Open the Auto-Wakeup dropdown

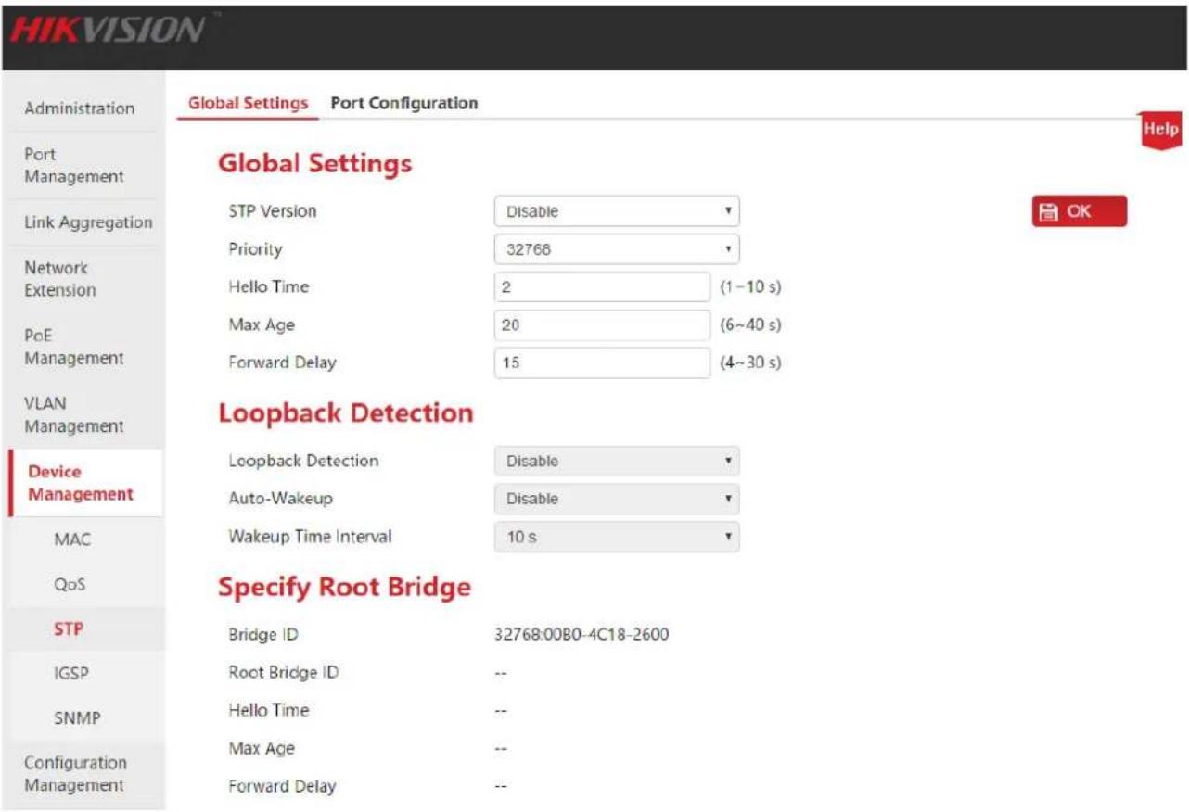pos(617,499)
